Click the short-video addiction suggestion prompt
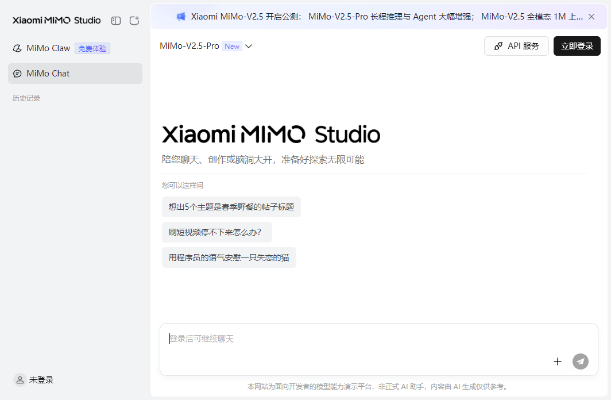This screenshot has width=611, height=400. [x=216, y=232]
